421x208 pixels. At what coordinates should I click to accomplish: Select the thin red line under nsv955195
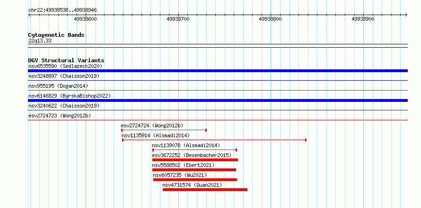(x=218, y=90)
